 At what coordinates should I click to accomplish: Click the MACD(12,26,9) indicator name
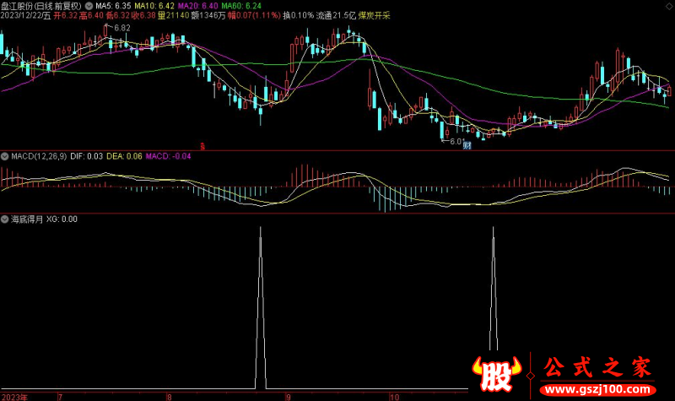pyautogui.click(x=39, y=156)
